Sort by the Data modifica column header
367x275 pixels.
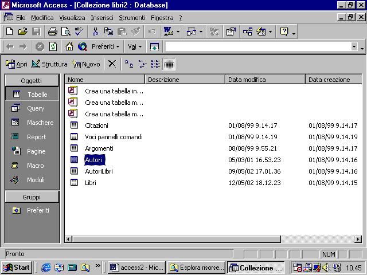pyautogui.click(x=265, y=80)
